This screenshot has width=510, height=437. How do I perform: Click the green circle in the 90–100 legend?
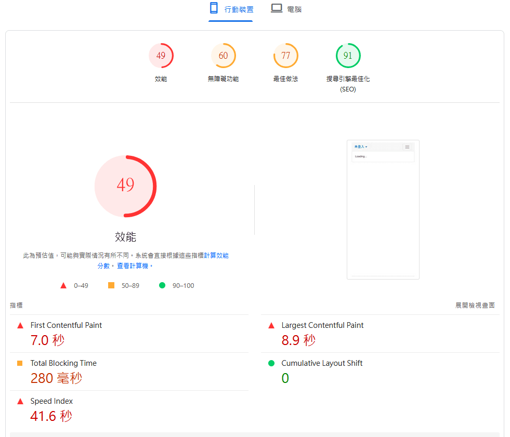(x=162, y=285)
